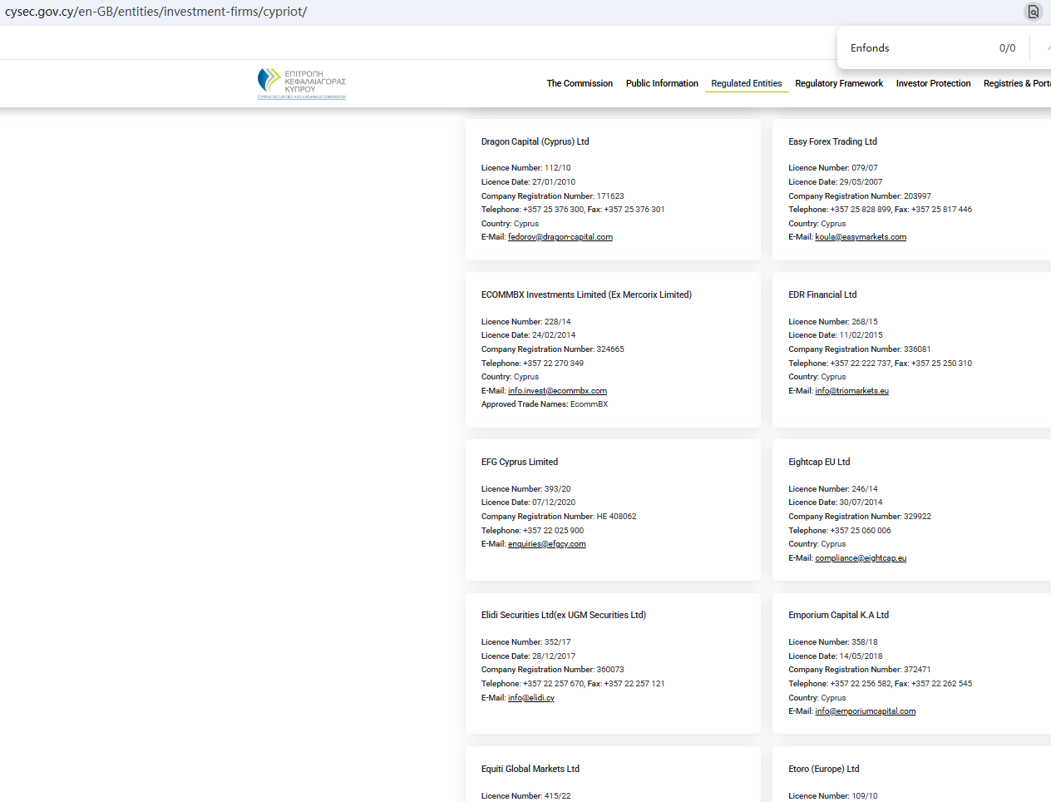Viewport: 1051px width, 802px height.
Task: Open the Regulatory Framework menu
Action: pos(838,83)
